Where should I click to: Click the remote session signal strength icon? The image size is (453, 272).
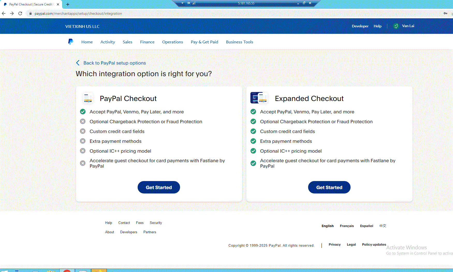pyautogui.click(x=194, y=3)
